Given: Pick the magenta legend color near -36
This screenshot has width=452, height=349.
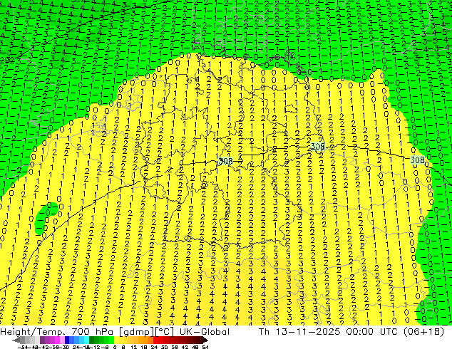Looking at the screenshot, I should 57,340.
